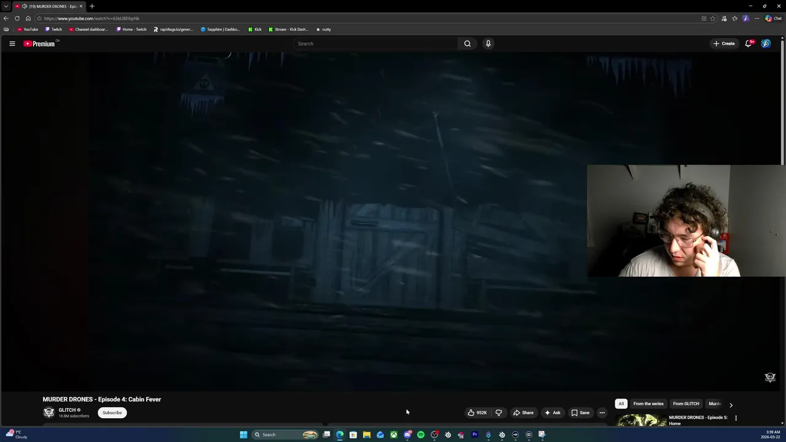Open Xbox app from the taskbar

(394, 435)
